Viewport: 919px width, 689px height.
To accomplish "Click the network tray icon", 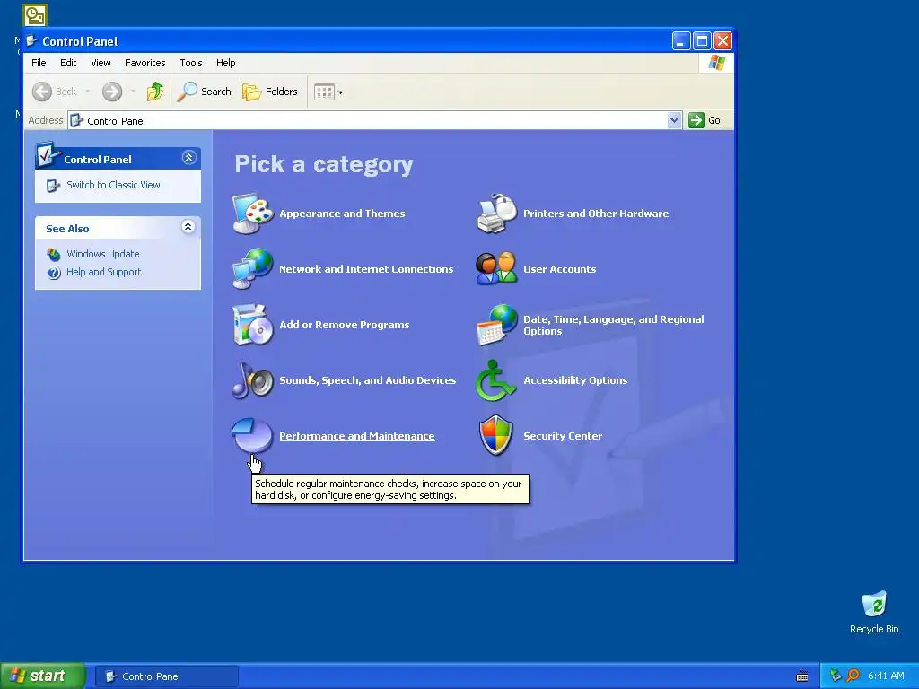I will point(836,676).
